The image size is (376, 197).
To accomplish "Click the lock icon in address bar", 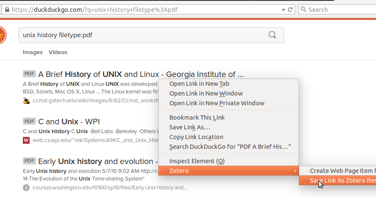I will tap(6, 9).
